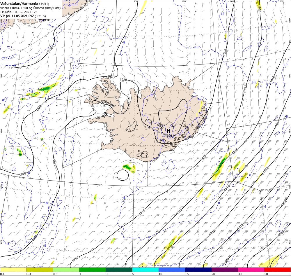The height and width of the screenshot is (276, 291).
Task: Click the -2 temperature contour label
Action: [281, 257]
